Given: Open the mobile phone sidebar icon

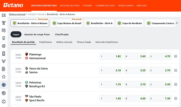Looking at the screenshot, I should pos(4,53).
